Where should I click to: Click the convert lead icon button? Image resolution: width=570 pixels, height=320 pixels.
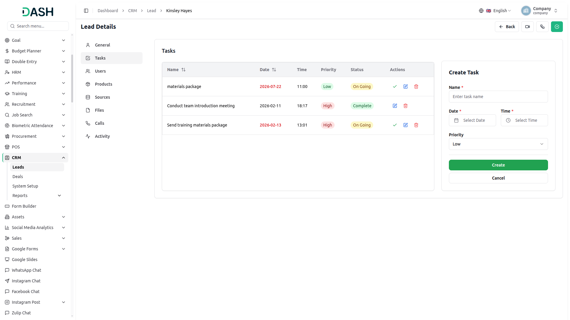(x=542, y=27)
